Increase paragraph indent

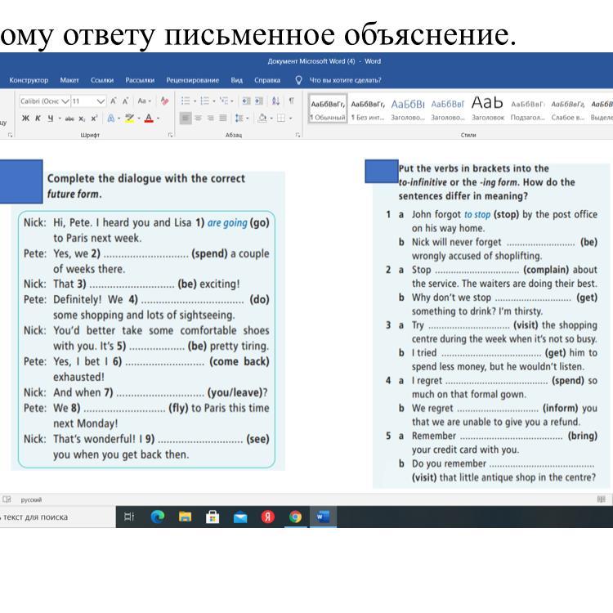point(259,101)
